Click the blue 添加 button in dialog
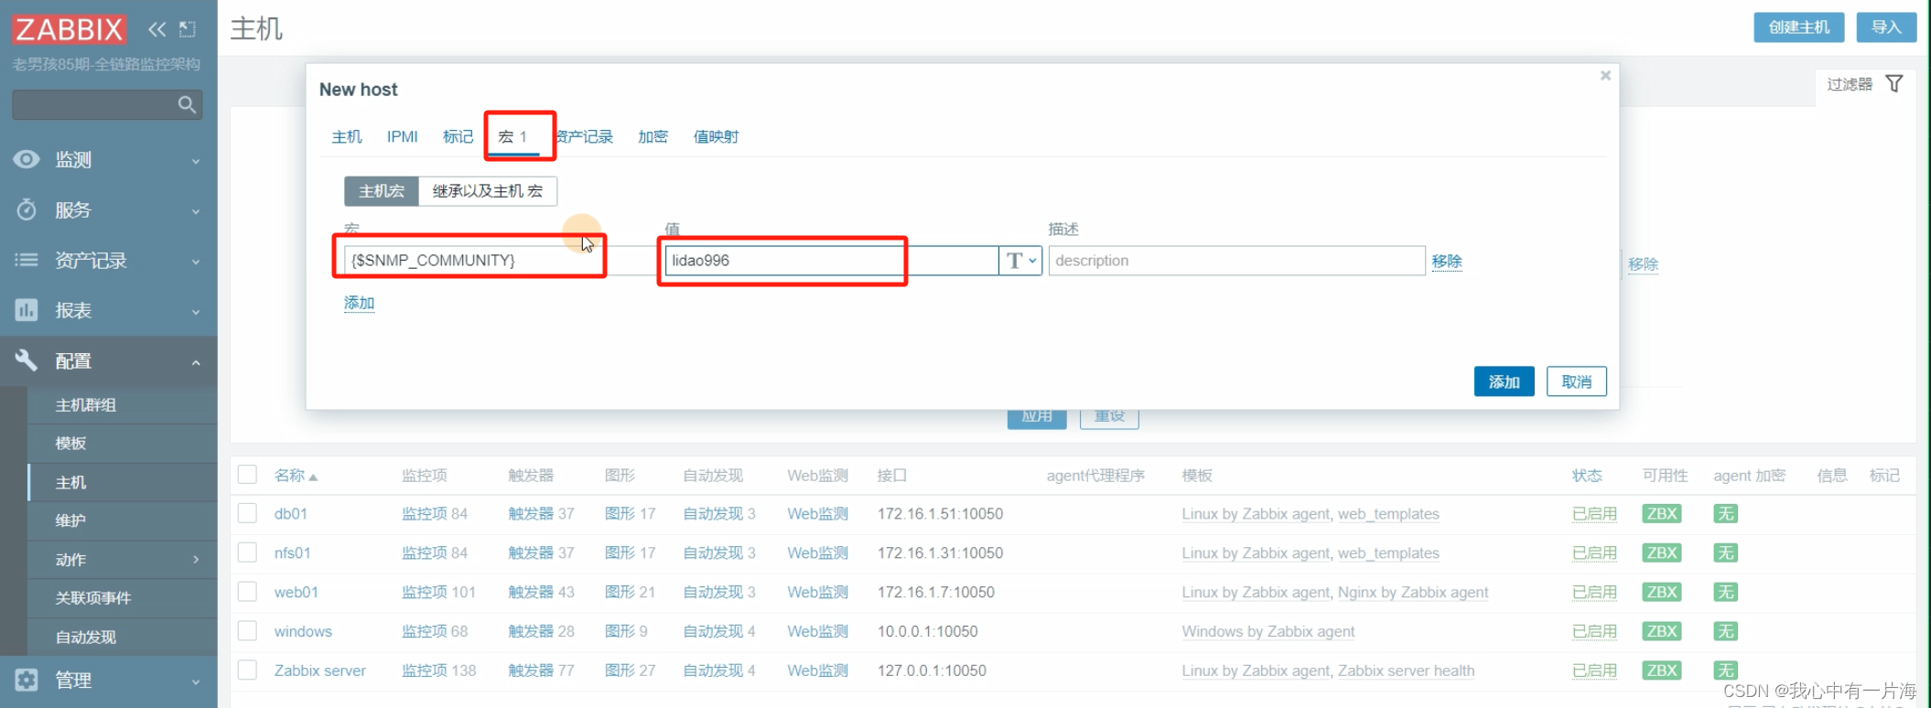Screen dimensions: 1931x708 [x=1504, y=381]
